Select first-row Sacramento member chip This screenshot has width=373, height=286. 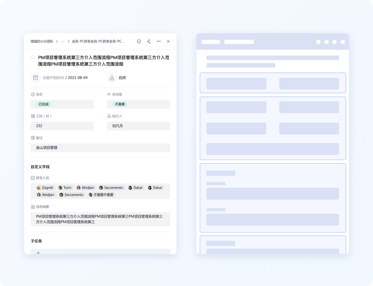pos(112,188)
